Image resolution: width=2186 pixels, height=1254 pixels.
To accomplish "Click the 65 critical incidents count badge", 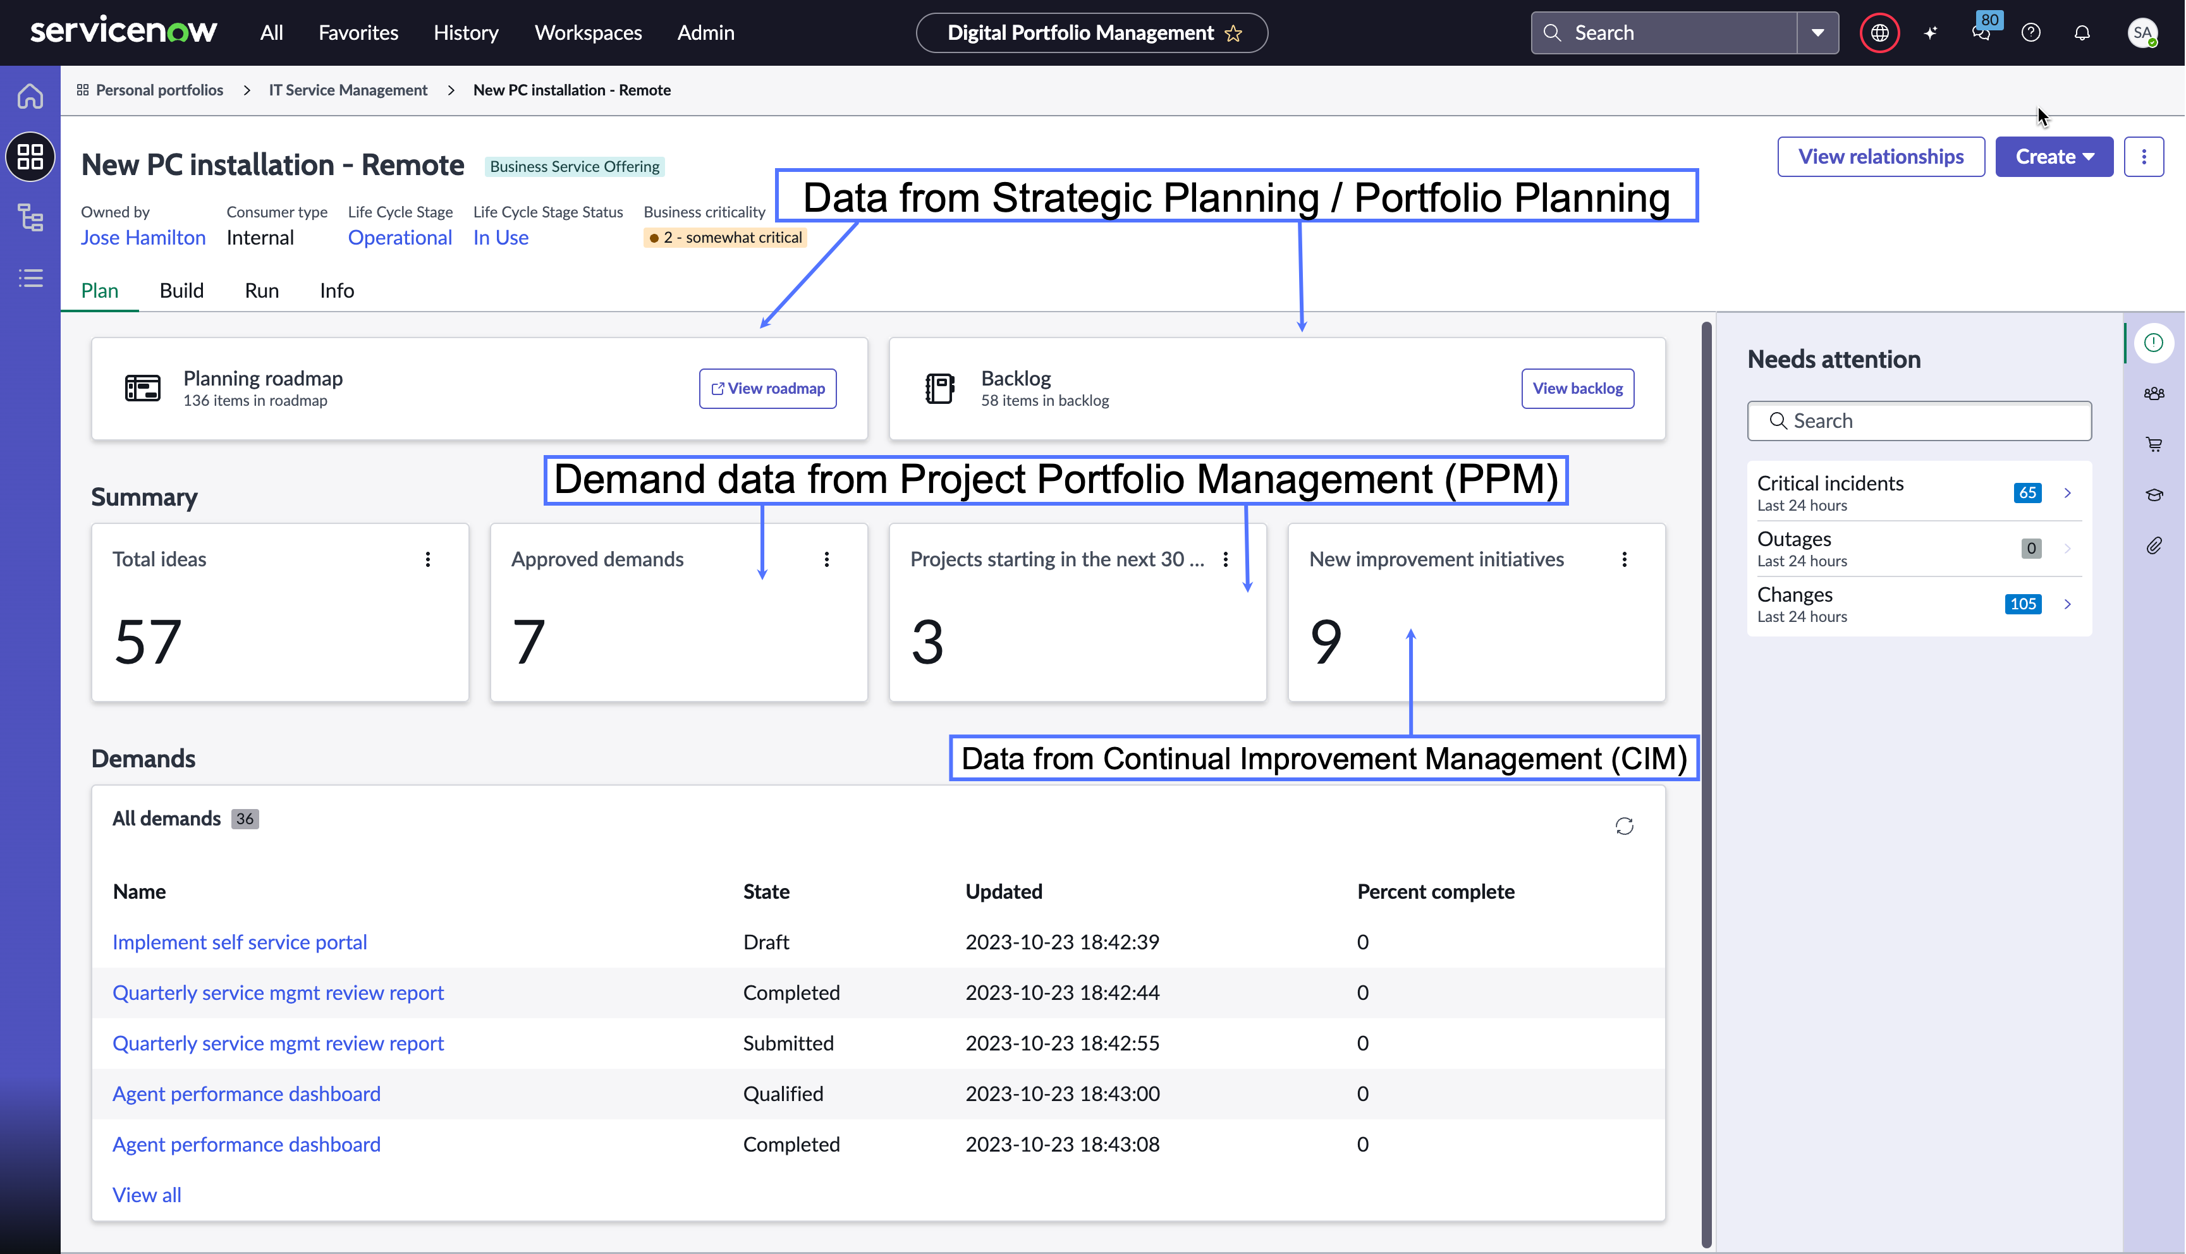I will tap(2027, 492).
